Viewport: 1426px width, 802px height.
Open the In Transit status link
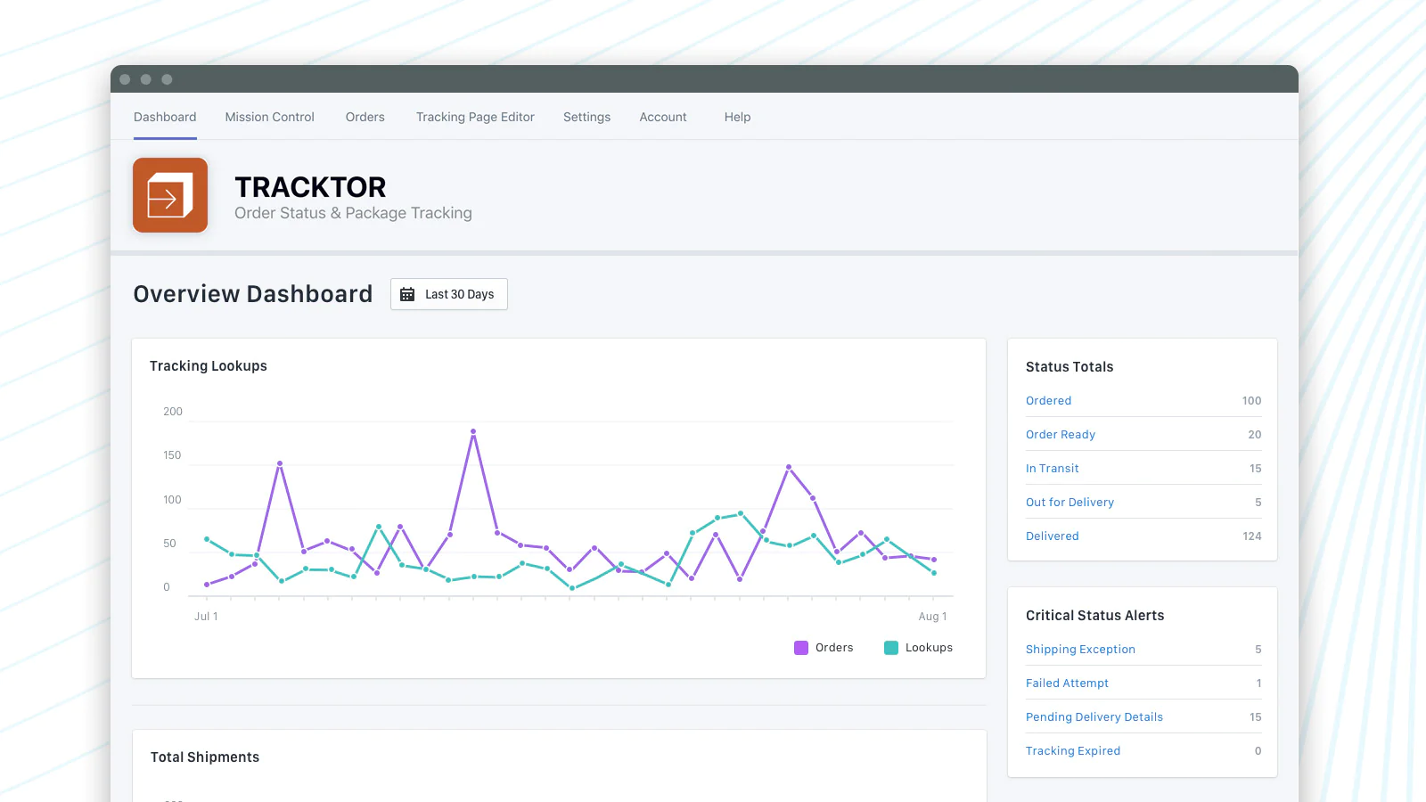coord(1052,469)
